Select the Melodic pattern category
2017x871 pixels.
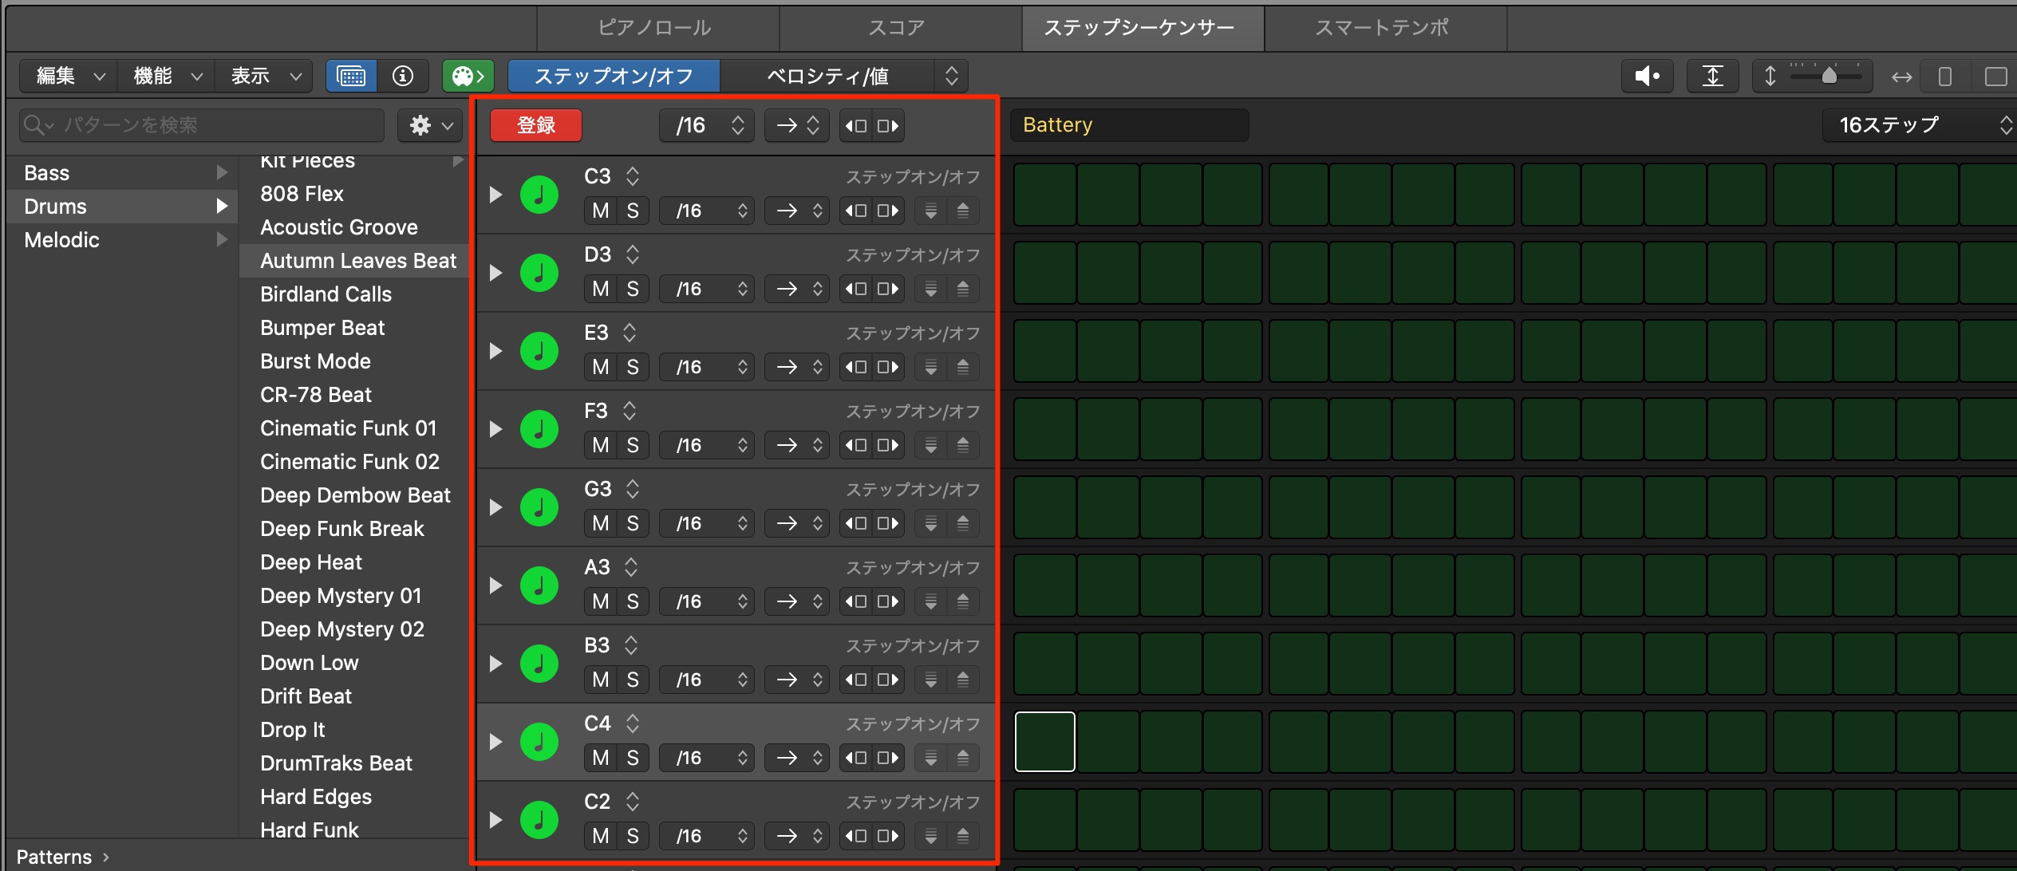tap(124, 240)
